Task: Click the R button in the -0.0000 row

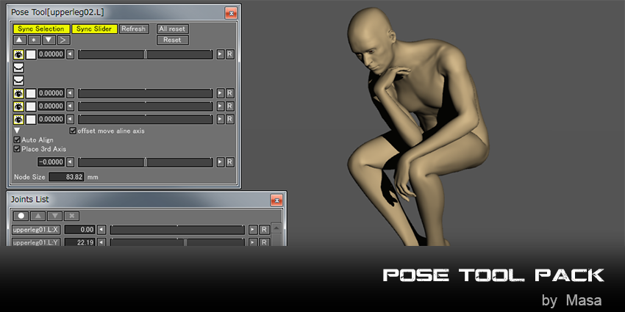Action: point(230,162)
